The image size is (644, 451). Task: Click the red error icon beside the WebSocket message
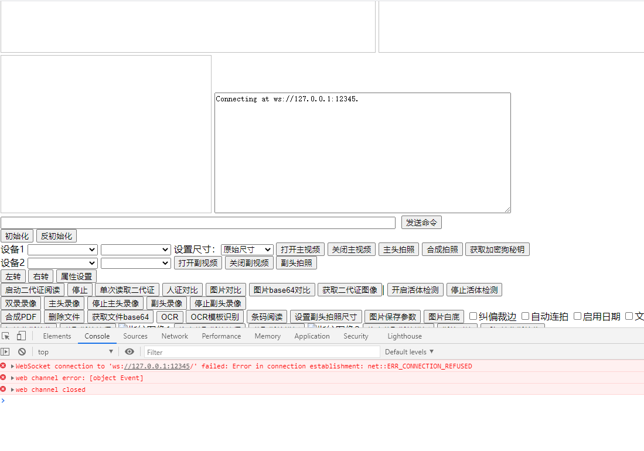tap(5, 366)
